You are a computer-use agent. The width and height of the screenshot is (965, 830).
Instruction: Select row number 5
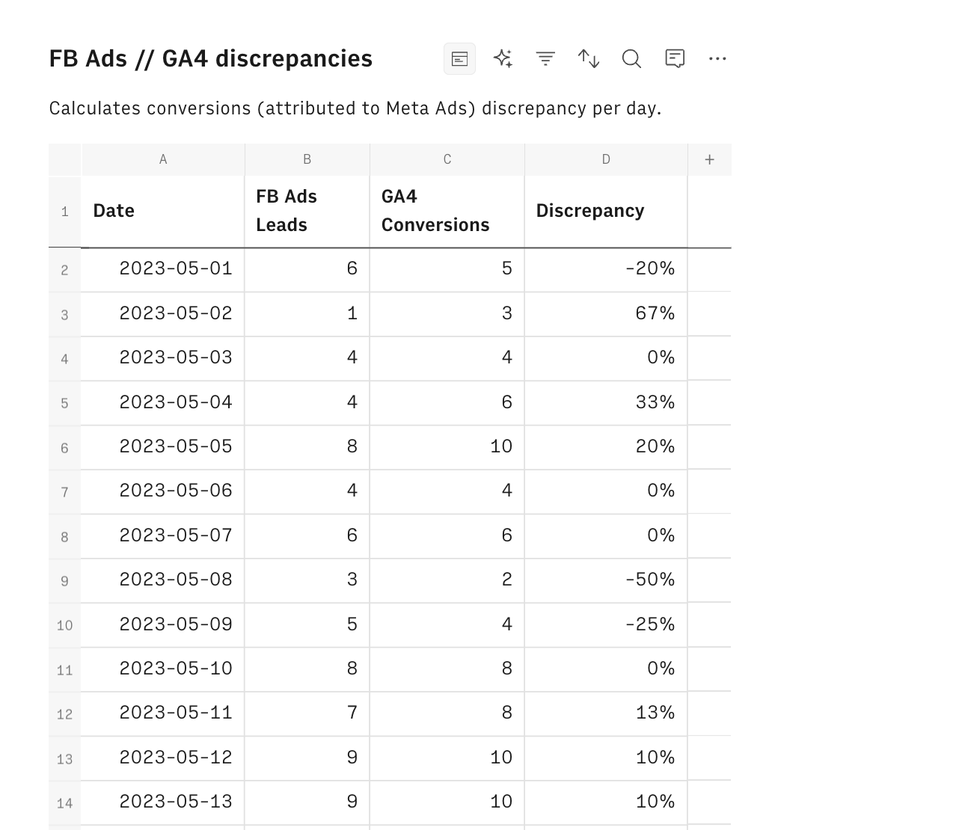(x=65, y=403)
